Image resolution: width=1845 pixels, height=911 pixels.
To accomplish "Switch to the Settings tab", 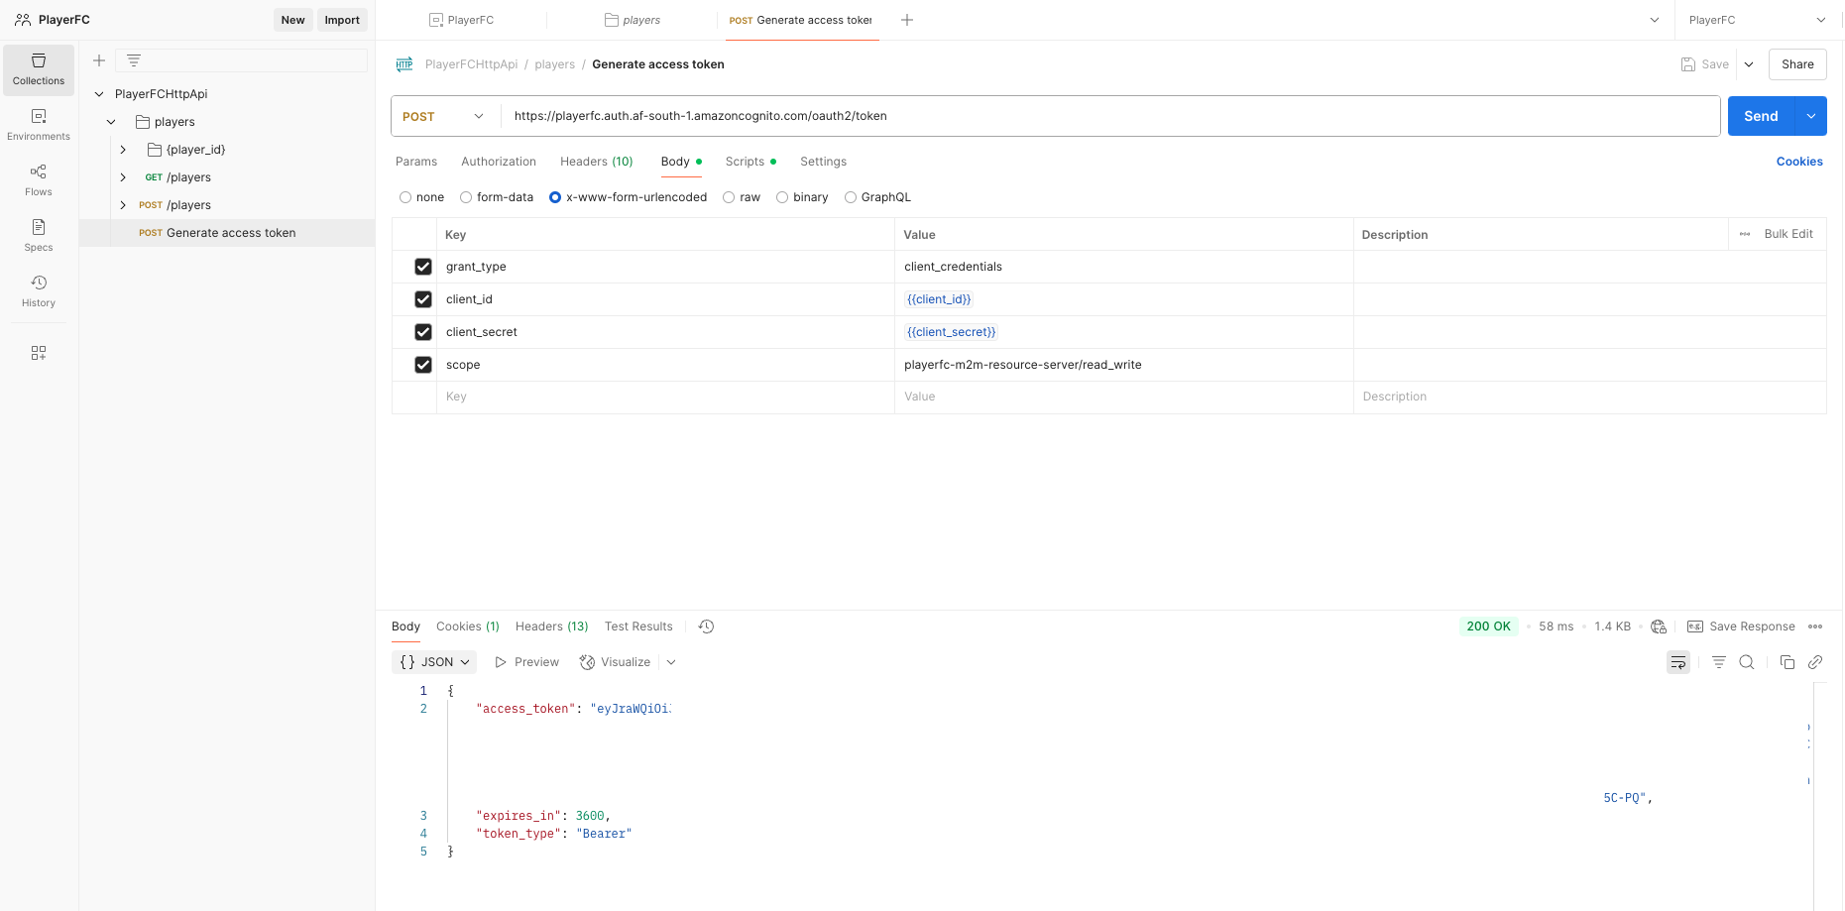I will [x=824, y=162].
